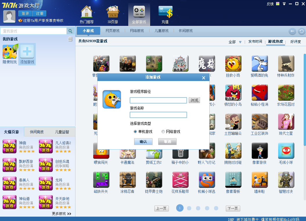Close the 添加游戏 dialog
This screenshot has height=221, width=306.
[x=204, y=78]
